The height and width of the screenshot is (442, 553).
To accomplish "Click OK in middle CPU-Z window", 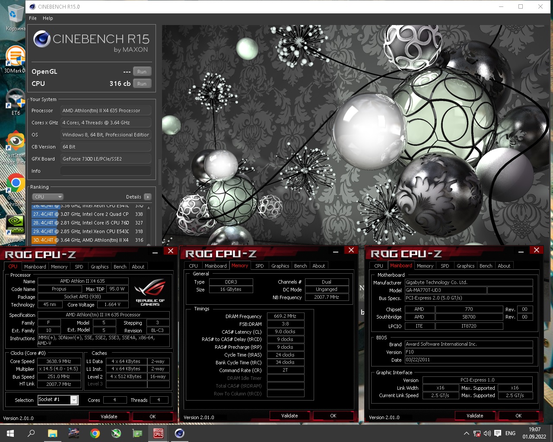I will (x=333, y=416).
